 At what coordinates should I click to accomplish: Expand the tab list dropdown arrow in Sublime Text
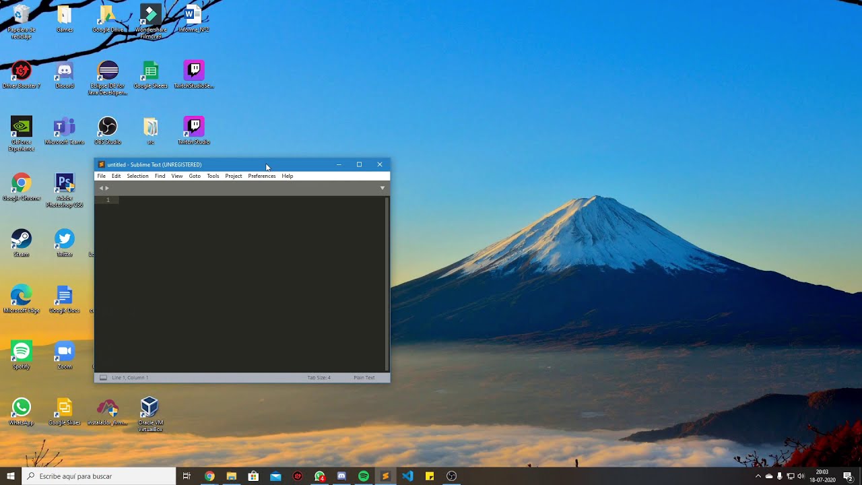(x=383, y=188)
